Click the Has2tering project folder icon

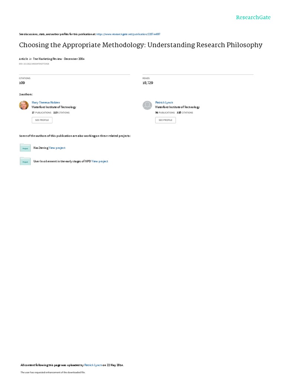pyautogui.click(x=25, y=148)
